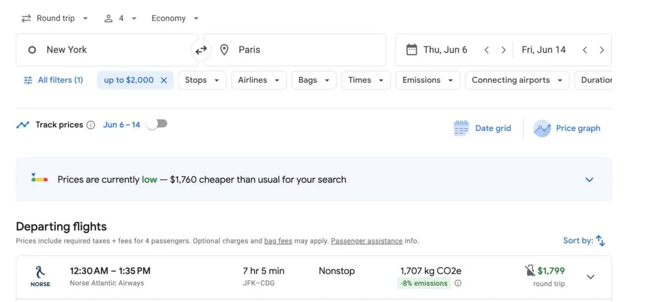The height and width of the screenshot is (302, 647).
Task: Remove the up to $2,000 price filter
Action: click(x=164, y=80)
